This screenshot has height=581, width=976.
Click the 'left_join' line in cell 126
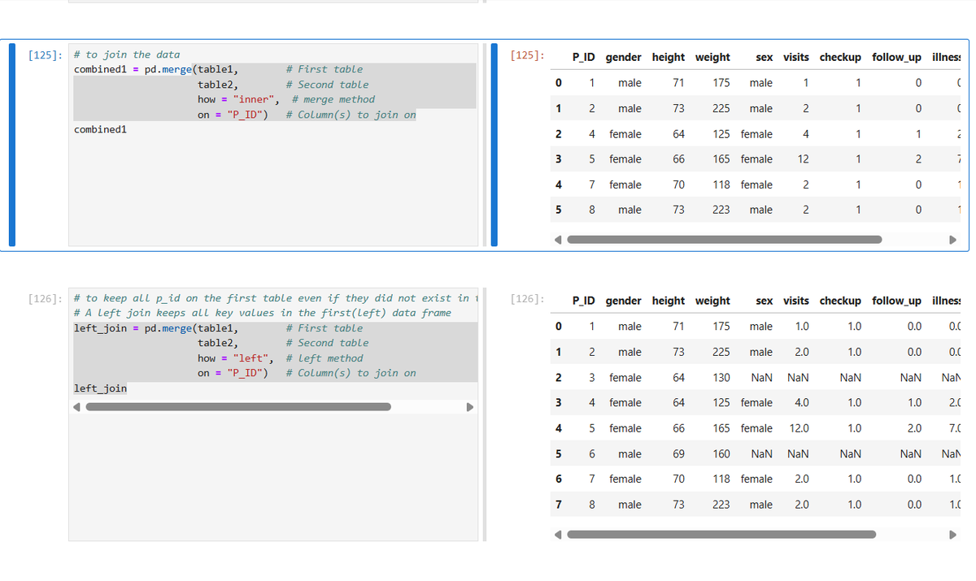100,388
